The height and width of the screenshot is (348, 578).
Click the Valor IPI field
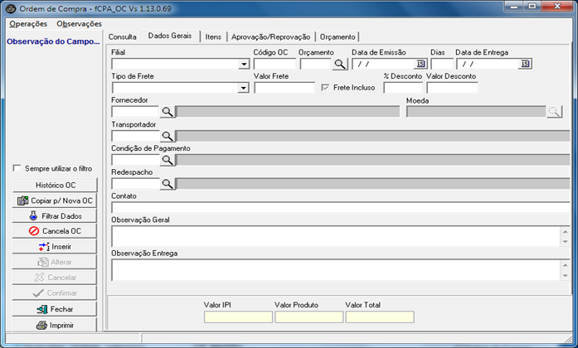point(238,317)
